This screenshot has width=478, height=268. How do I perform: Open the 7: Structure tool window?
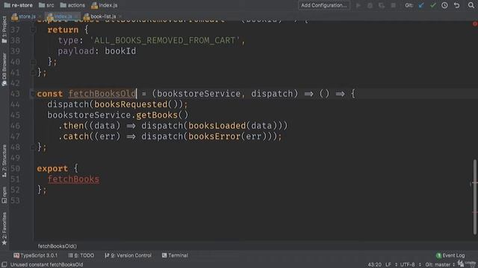click(x=4, y=161)
